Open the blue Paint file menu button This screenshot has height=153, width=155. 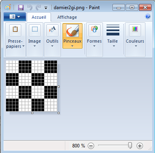[15, 17]
